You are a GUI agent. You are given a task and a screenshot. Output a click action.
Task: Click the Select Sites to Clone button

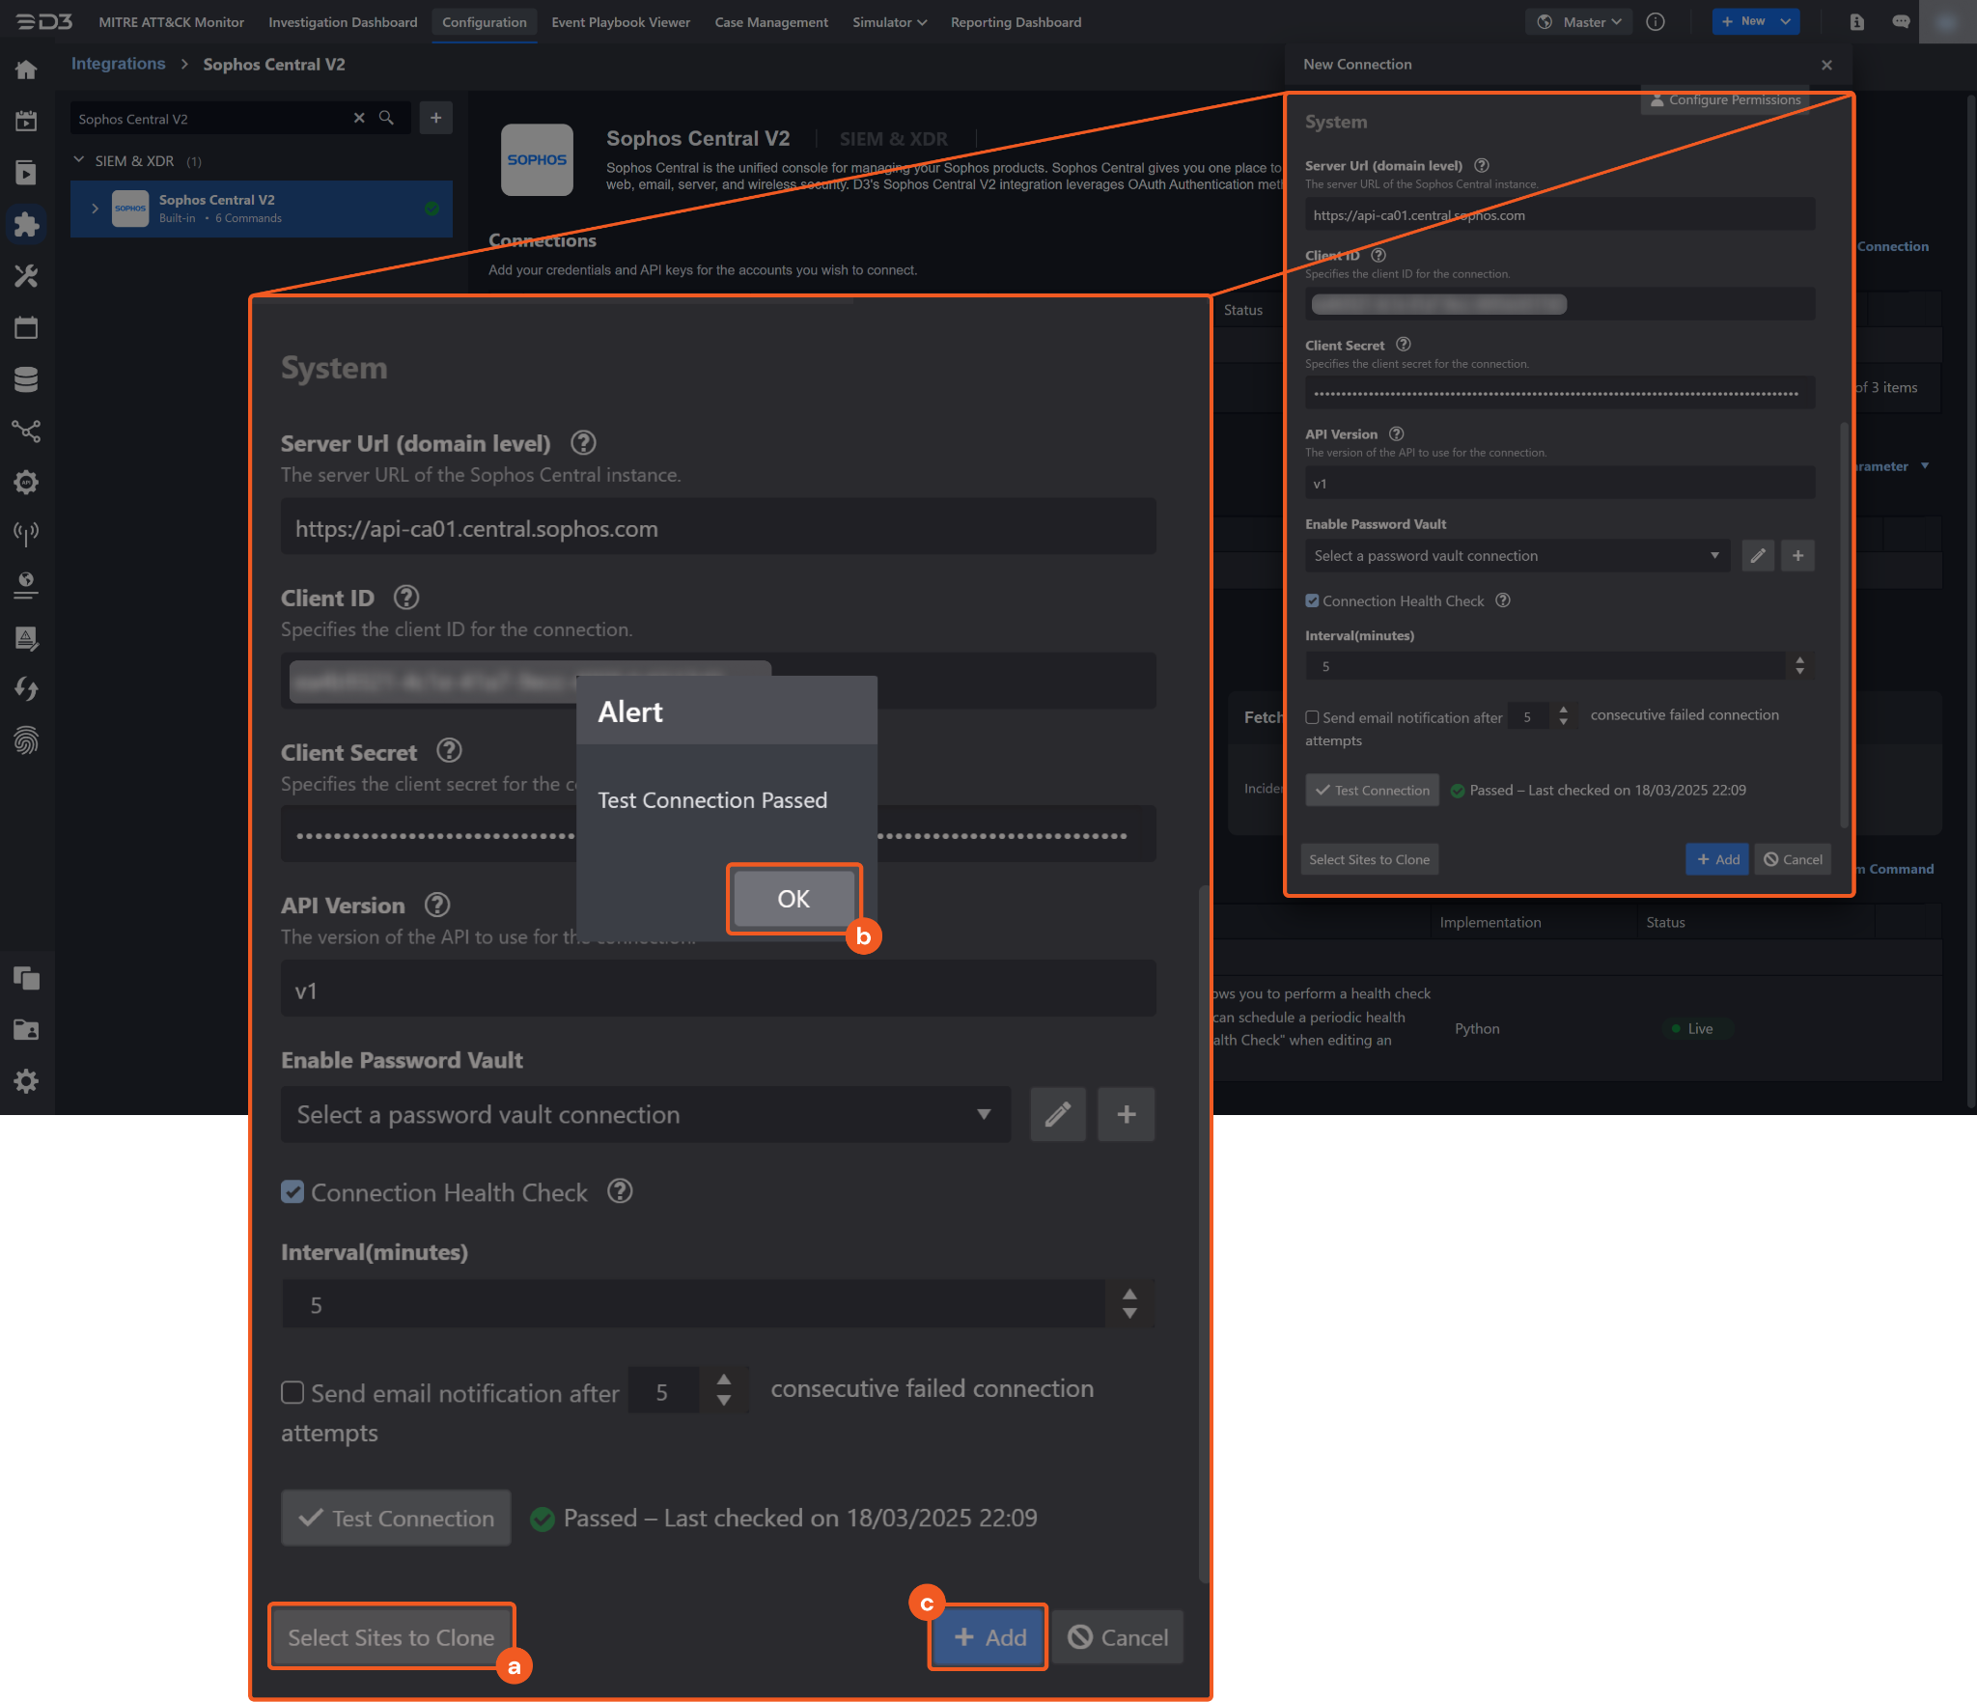391,1637
